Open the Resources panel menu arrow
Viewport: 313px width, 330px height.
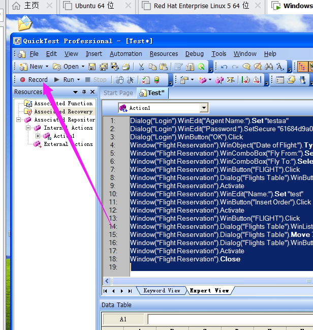pyautogui.click(x=75, y=92)
